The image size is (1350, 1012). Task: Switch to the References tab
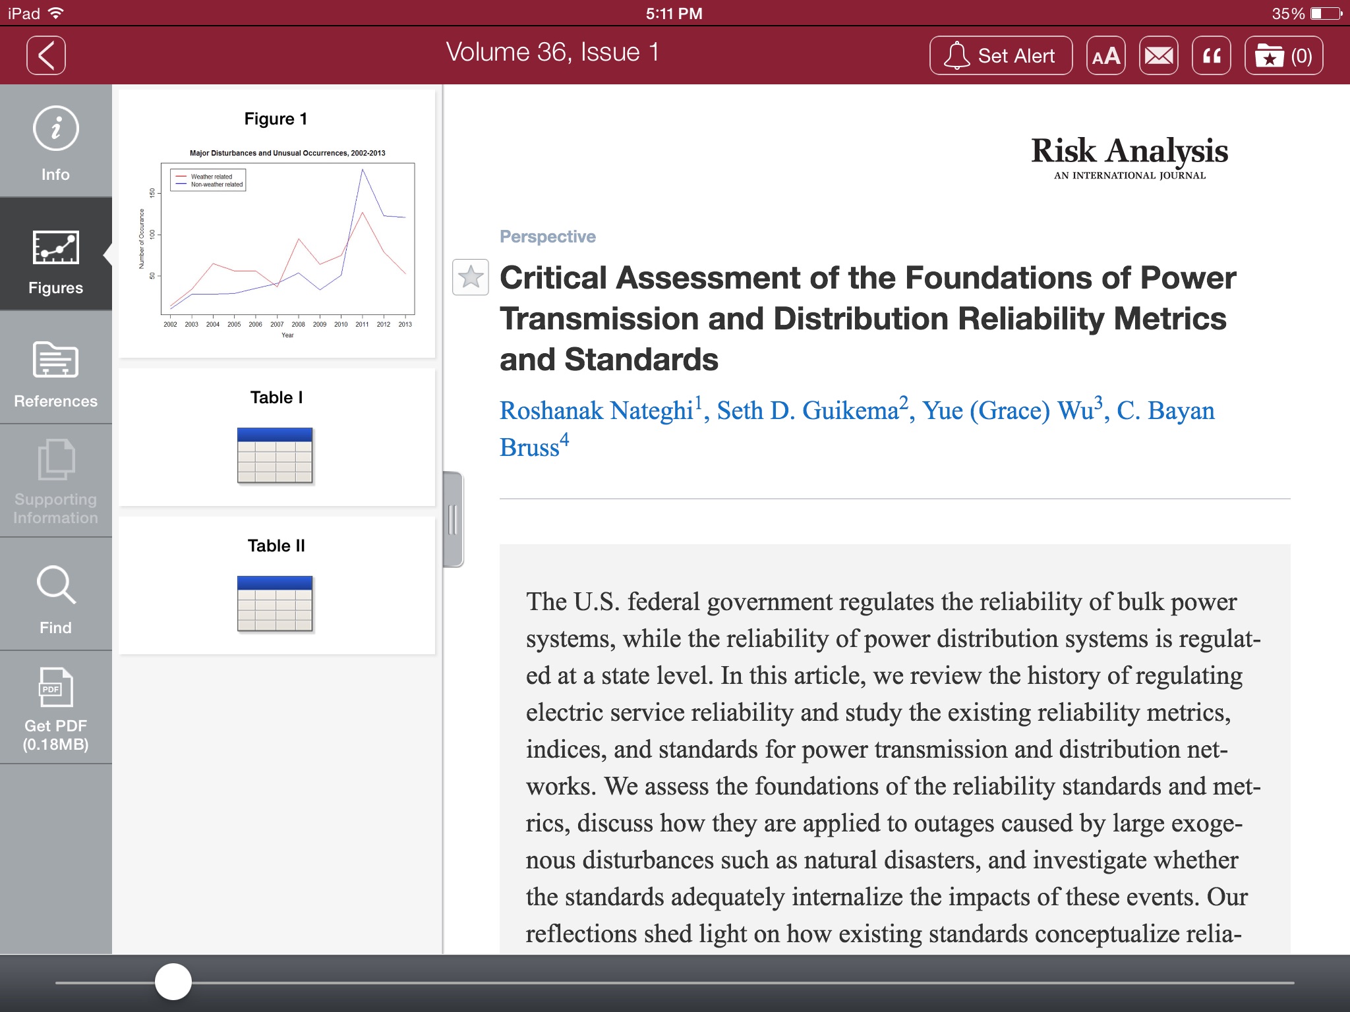(x=55, y=373)
